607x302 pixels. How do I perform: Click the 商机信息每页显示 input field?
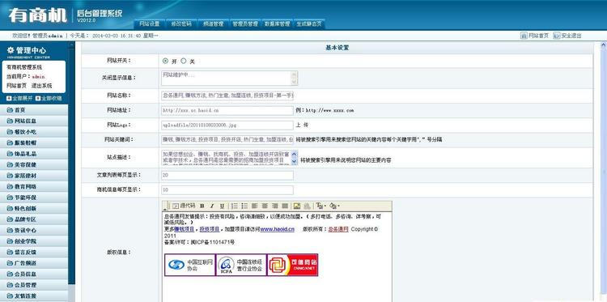(x=227, y=190)
